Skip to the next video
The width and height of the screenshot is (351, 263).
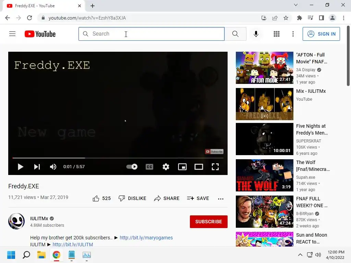coord(37,167)
